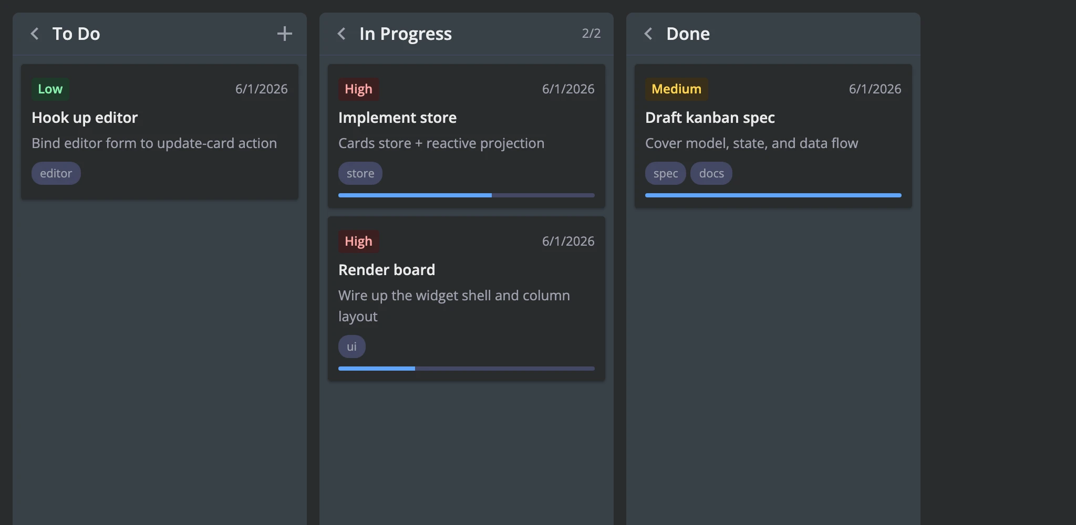Click Wire up the widget shell description

tap(454, 306)
